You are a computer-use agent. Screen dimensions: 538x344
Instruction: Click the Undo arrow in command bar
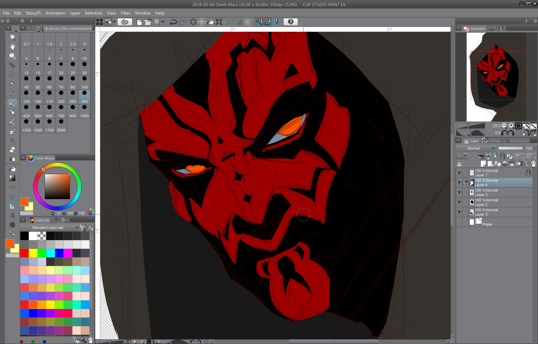173,22
